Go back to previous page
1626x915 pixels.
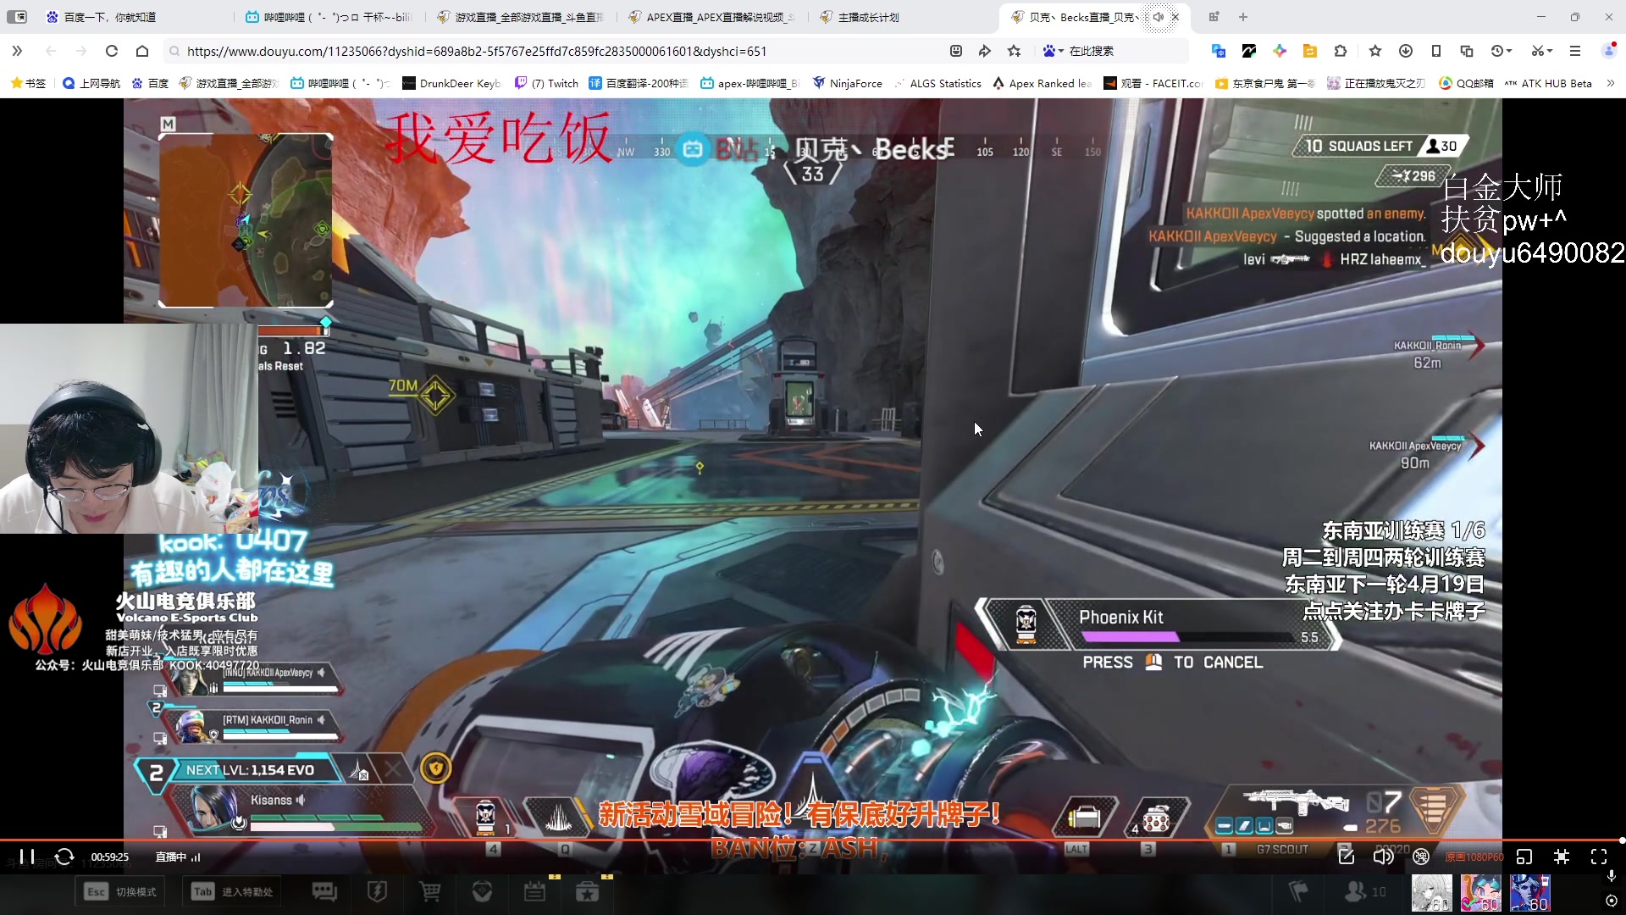coord(51,51)
